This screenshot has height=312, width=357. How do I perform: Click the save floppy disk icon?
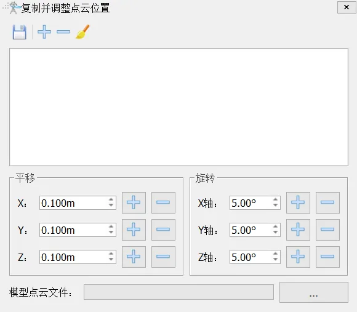(19, 32)
